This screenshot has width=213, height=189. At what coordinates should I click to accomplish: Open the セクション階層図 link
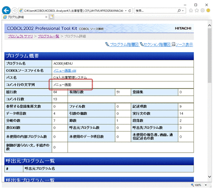[x=157, y=45]
